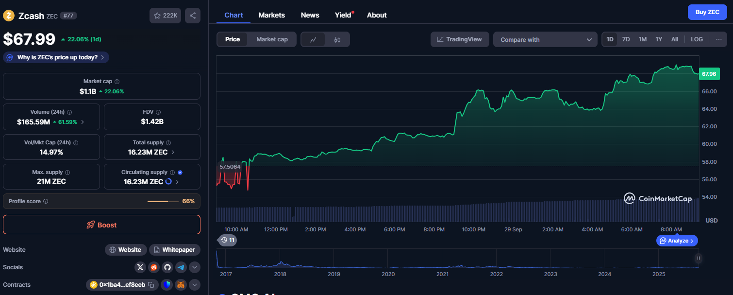Open the share icon next to watchlist

[193, 16]
